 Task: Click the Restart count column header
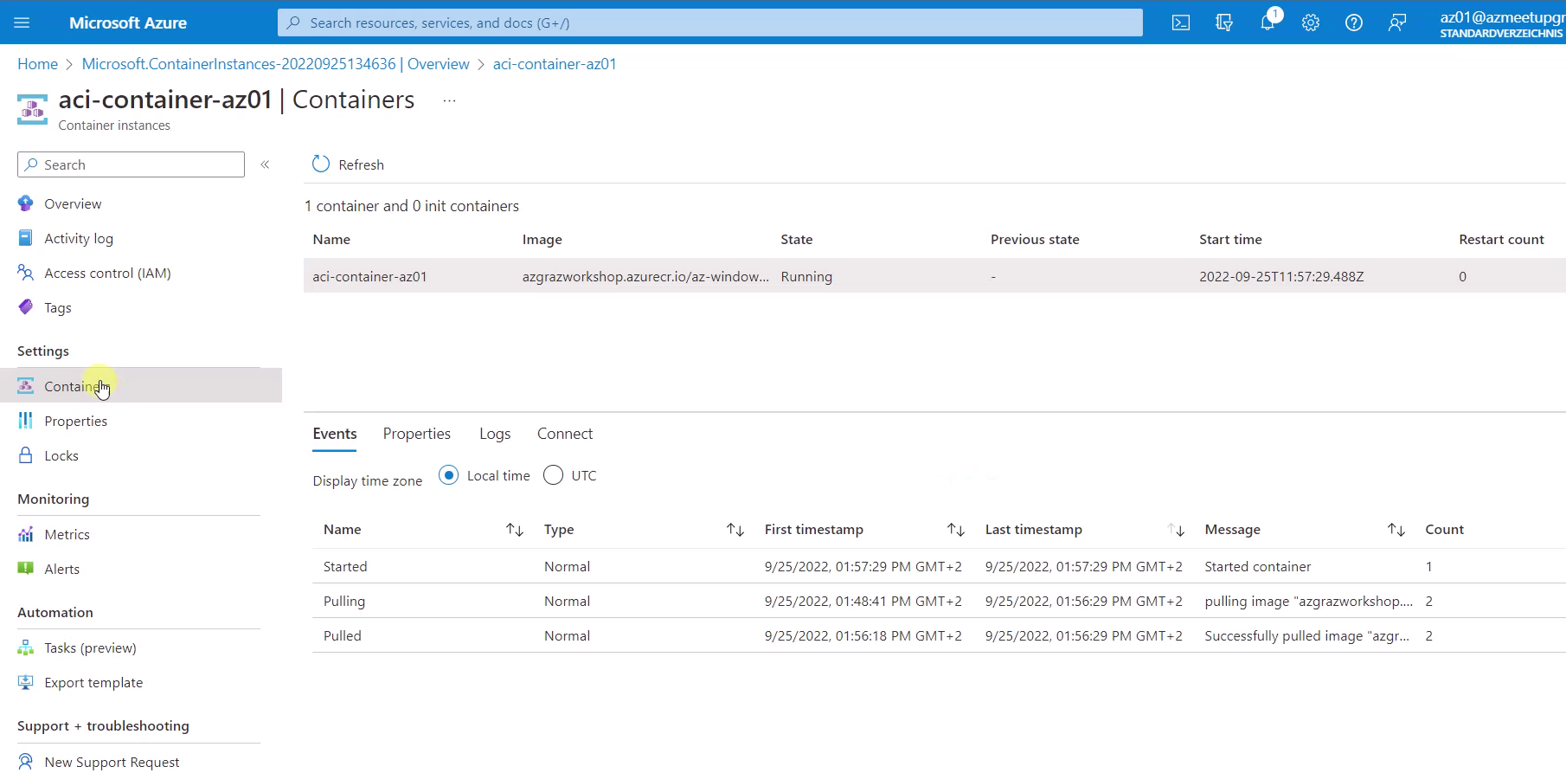tap(1501, 240)
